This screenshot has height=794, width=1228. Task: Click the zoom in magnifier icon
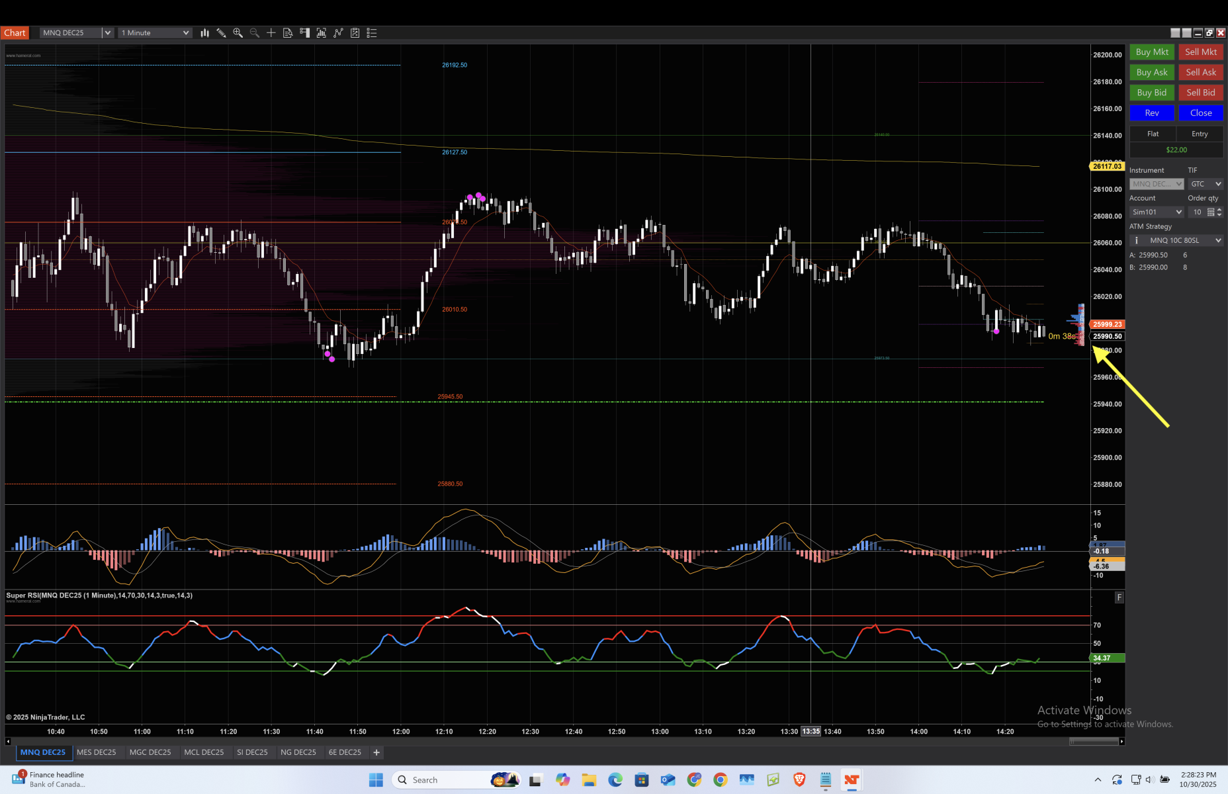[x=238, y=32]
